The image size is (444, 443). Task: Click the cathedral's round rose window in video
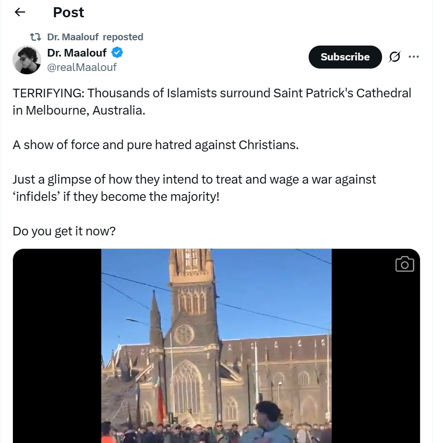click(184, 334)
